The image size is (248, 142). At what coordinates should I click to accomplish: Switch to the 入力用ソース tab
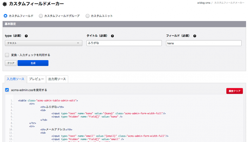tap(15, 79)
